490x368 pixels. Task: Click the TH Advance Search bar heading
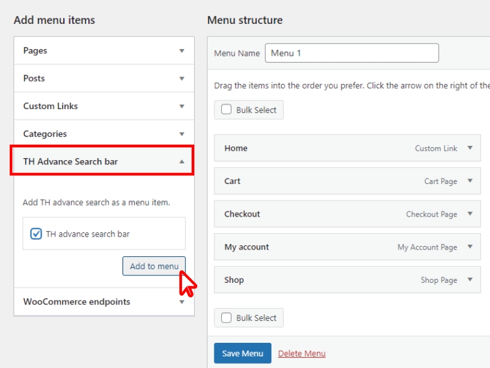click(70, 161)
